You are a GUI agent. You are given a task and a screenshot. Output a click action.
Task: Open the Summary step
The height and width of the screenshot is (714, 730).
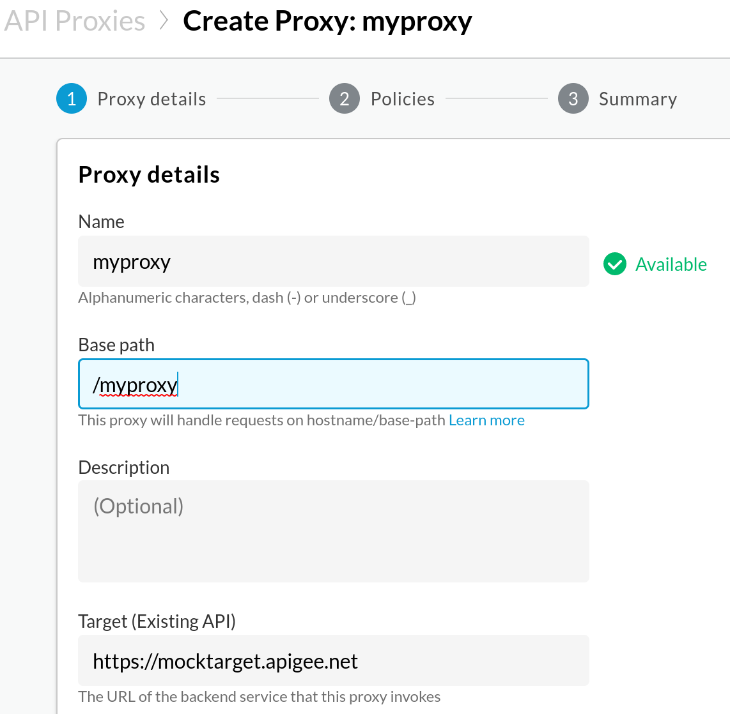click(637, 98)
